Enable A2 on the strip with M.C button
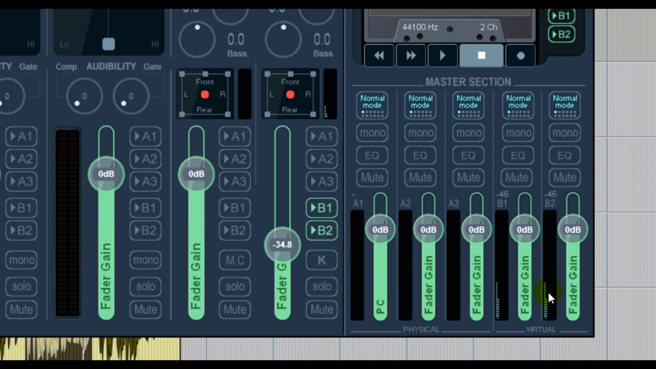 235,159
